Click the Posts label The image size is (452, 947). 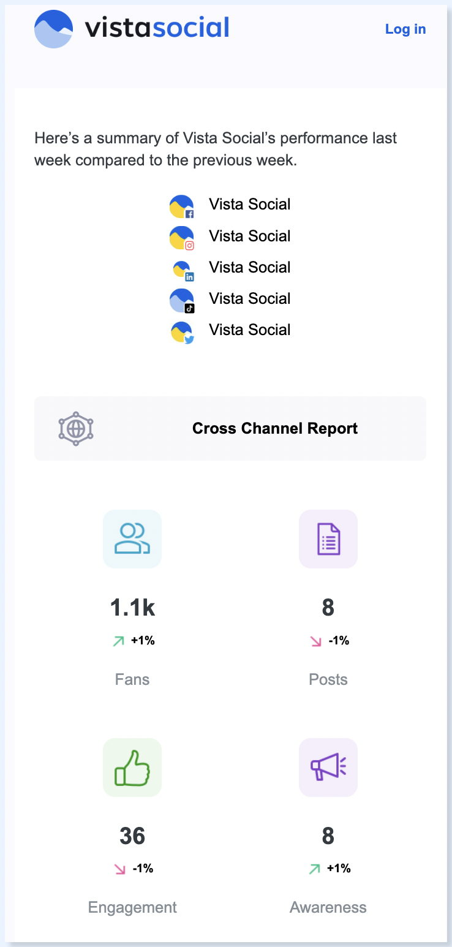(x=328, y=679)
